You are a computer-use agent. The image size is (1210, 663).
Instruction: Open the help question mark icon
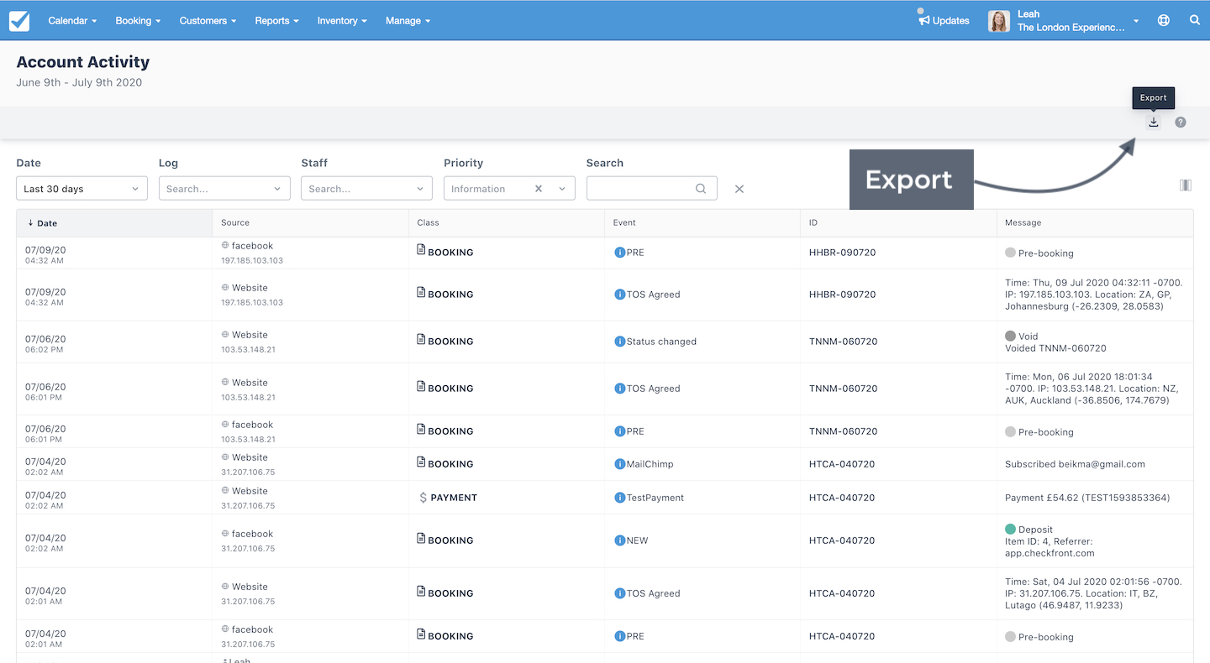[x=1181, y=123]
